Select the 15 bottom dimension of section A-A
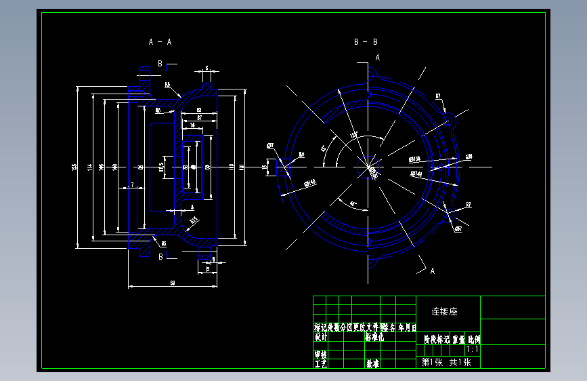This screenshot has width=587, height=381. [207, 269]
